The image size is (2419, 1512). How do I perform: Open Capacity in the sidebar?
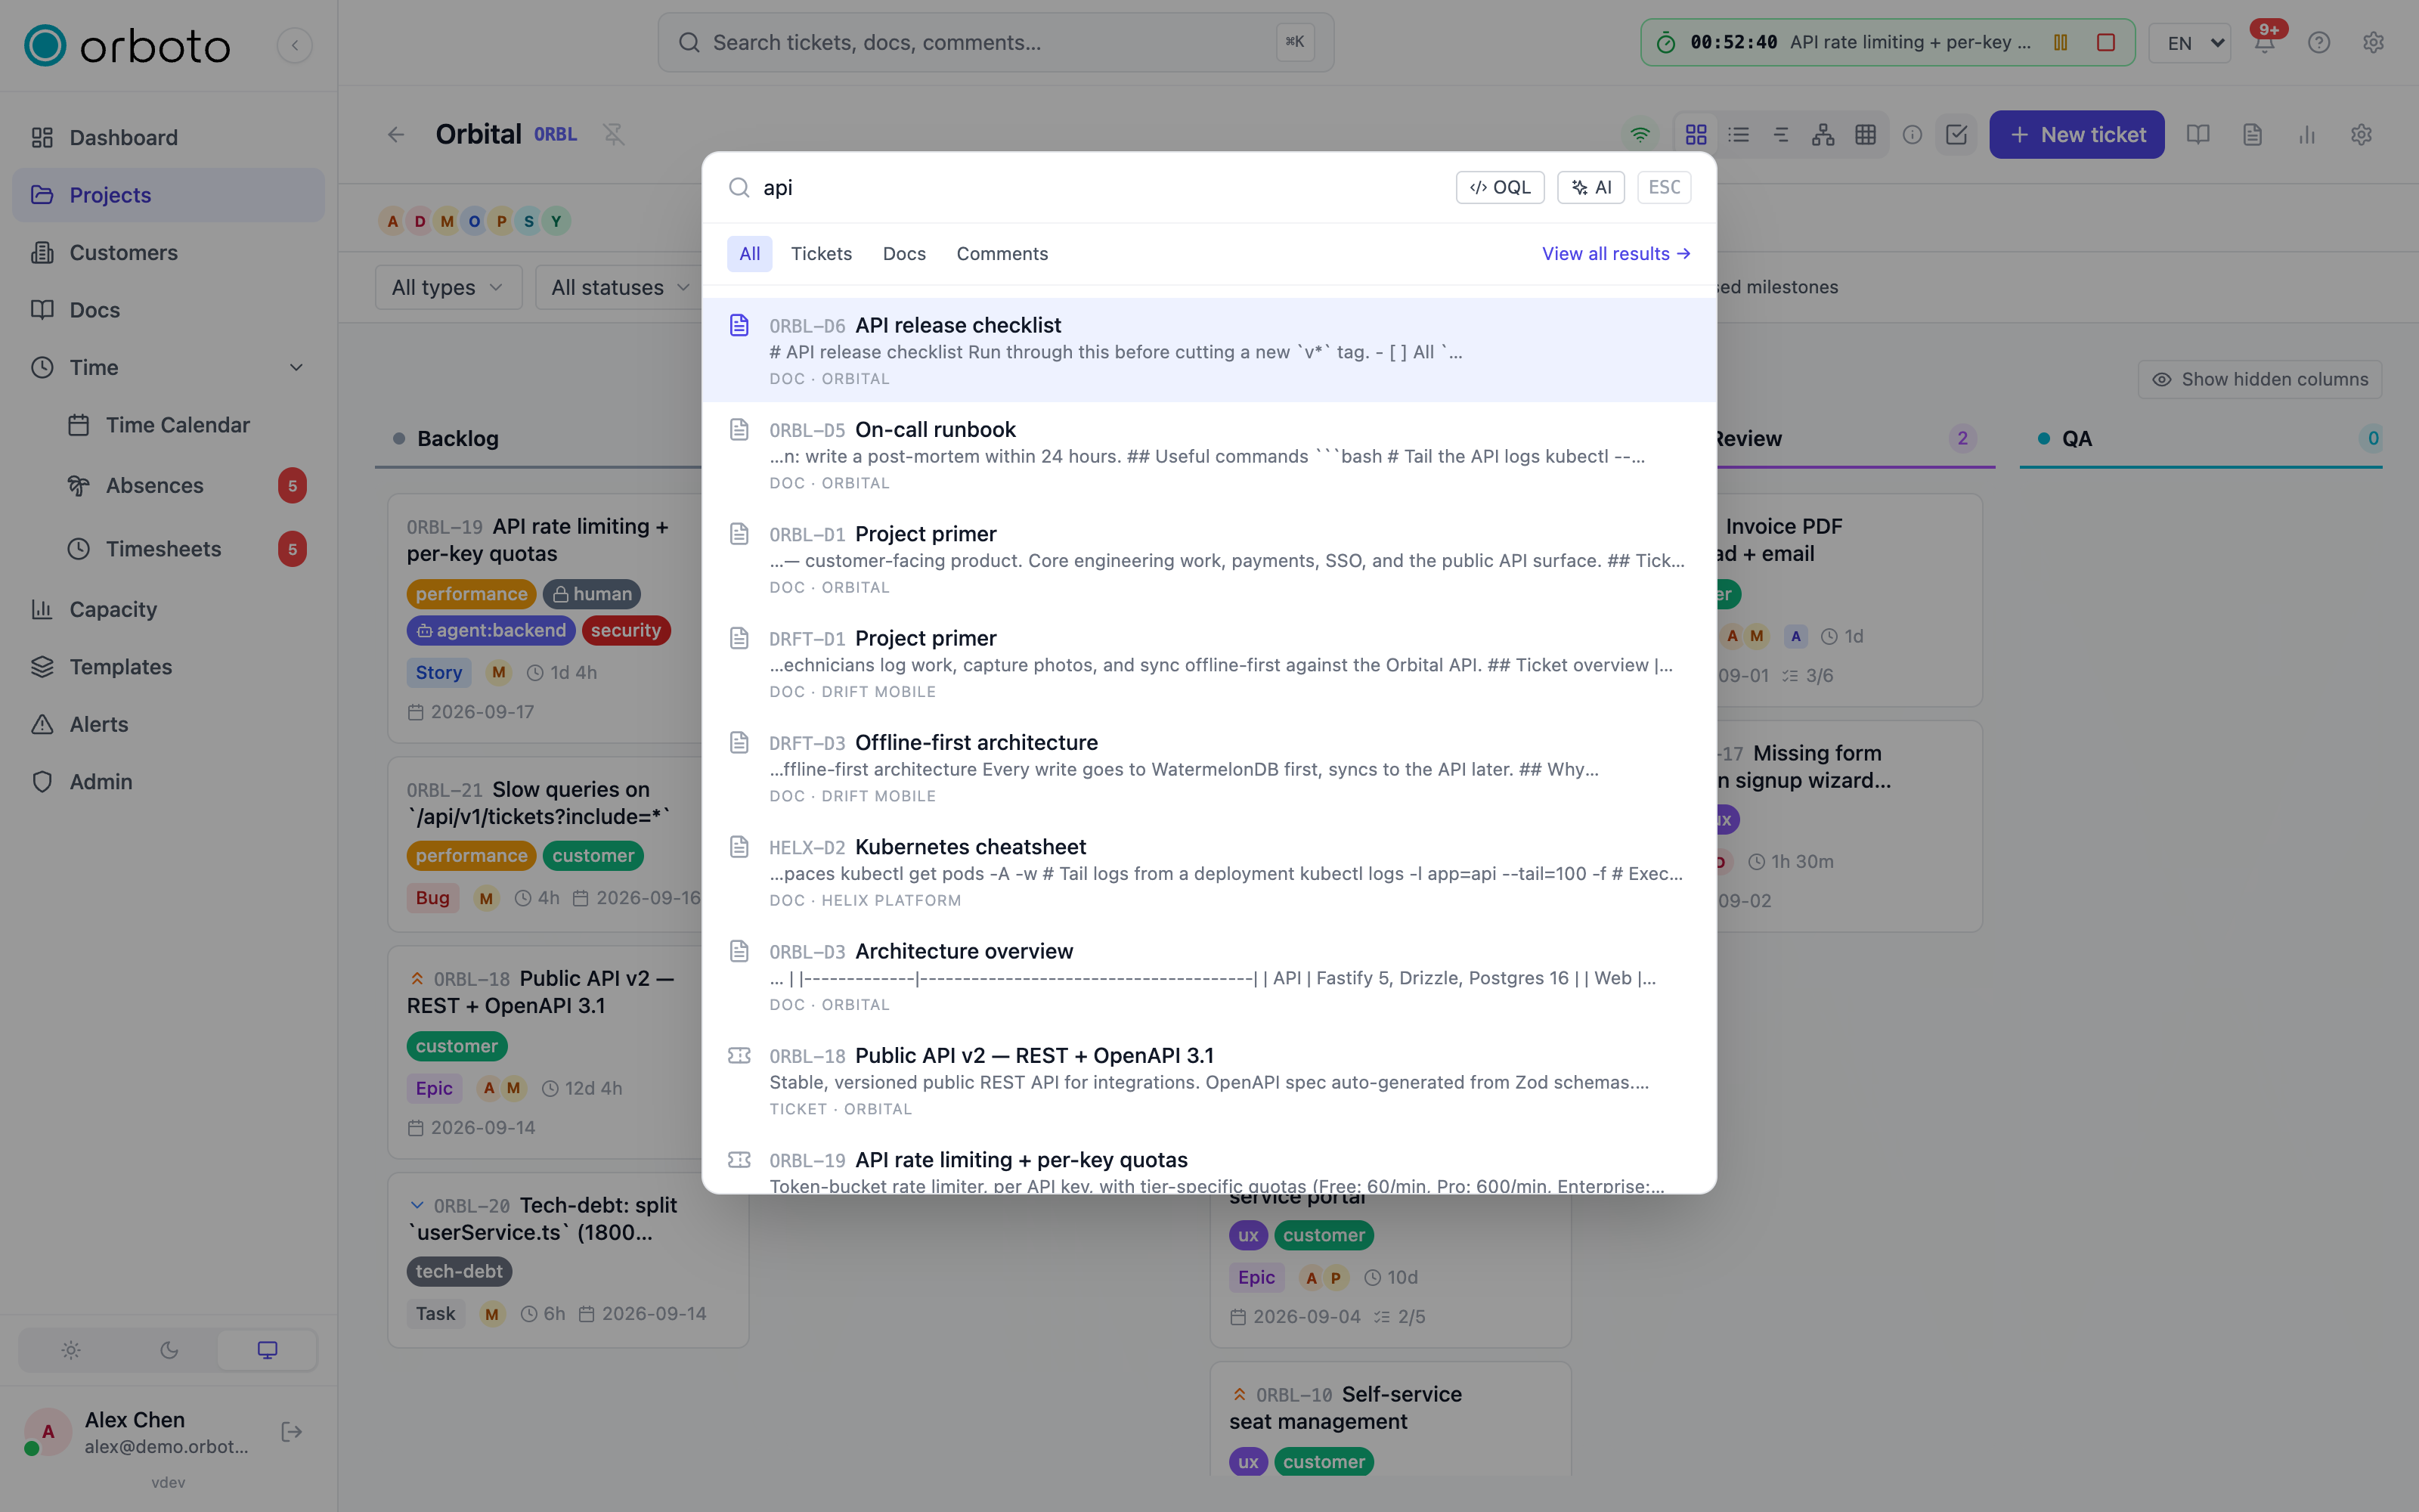pyautogui.click(x=168, y=609)
